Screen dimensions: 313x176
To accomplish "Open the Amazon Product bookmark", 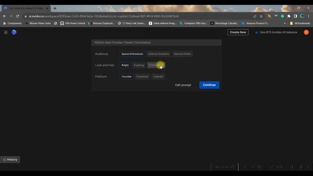I will [255, 23].
